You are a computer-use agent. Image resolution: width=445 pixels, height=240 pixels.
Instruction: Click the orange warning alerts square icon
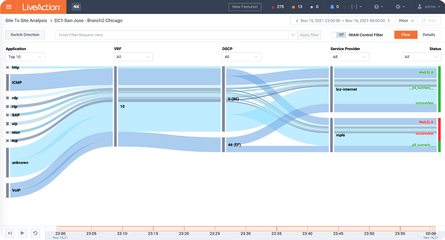(293, 7)
